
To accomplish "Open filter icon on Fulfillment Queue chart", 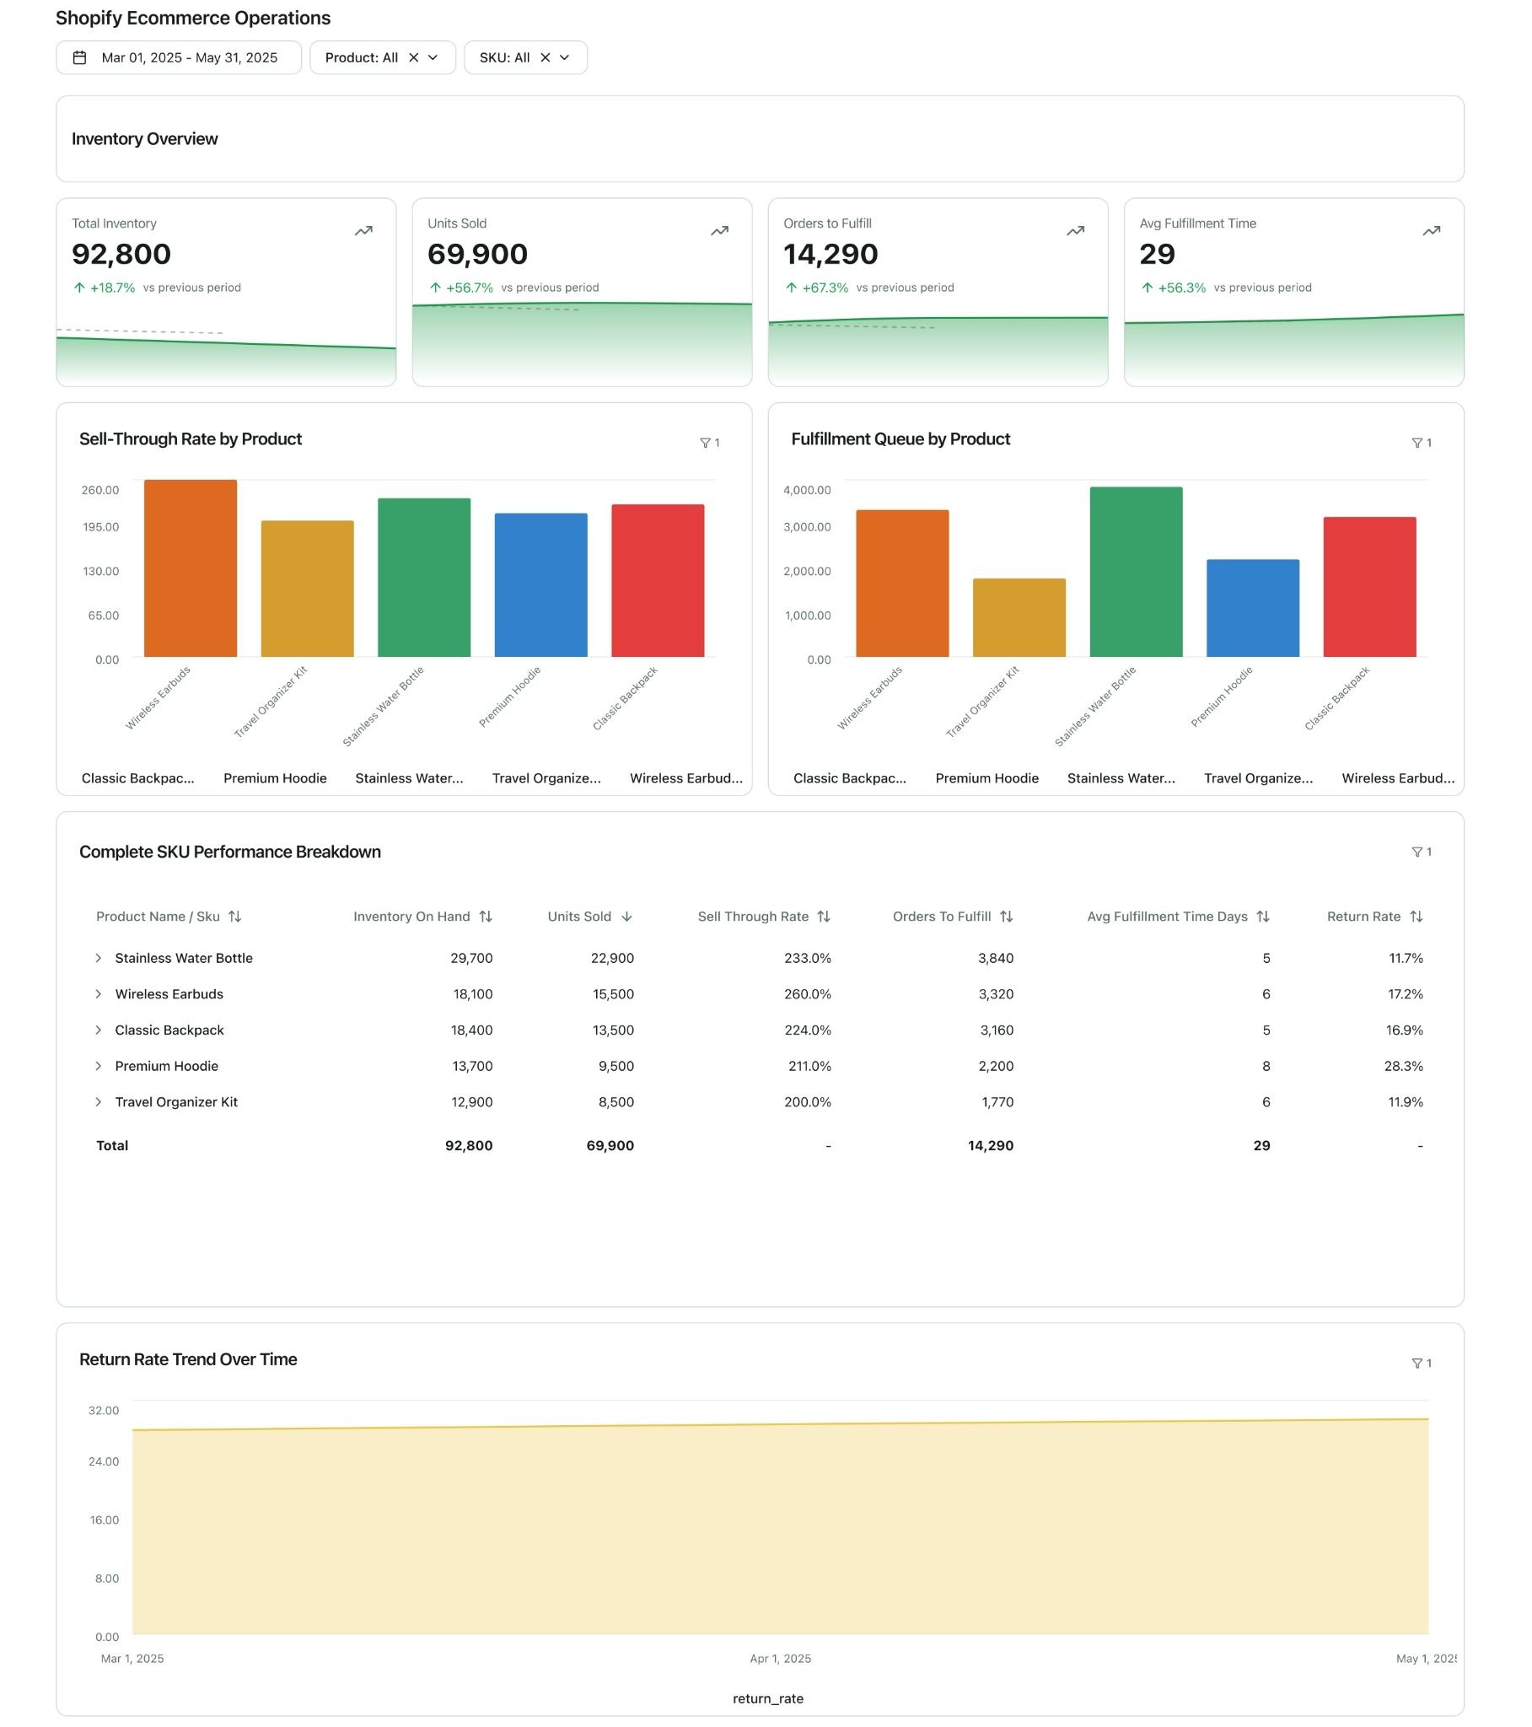I will pyautogui.click(x=1420, y=443).
